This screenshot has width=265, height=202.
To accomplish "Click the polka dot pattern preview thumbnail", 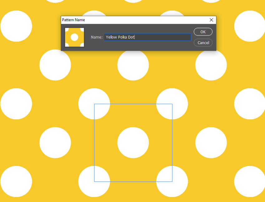I will click(x=75, y=37).
